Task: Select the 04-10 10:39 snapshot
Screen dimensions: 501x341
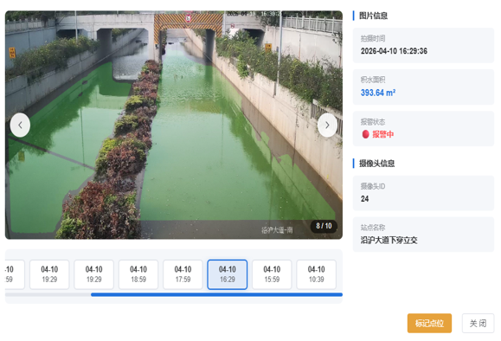Action: coord(317,274)
